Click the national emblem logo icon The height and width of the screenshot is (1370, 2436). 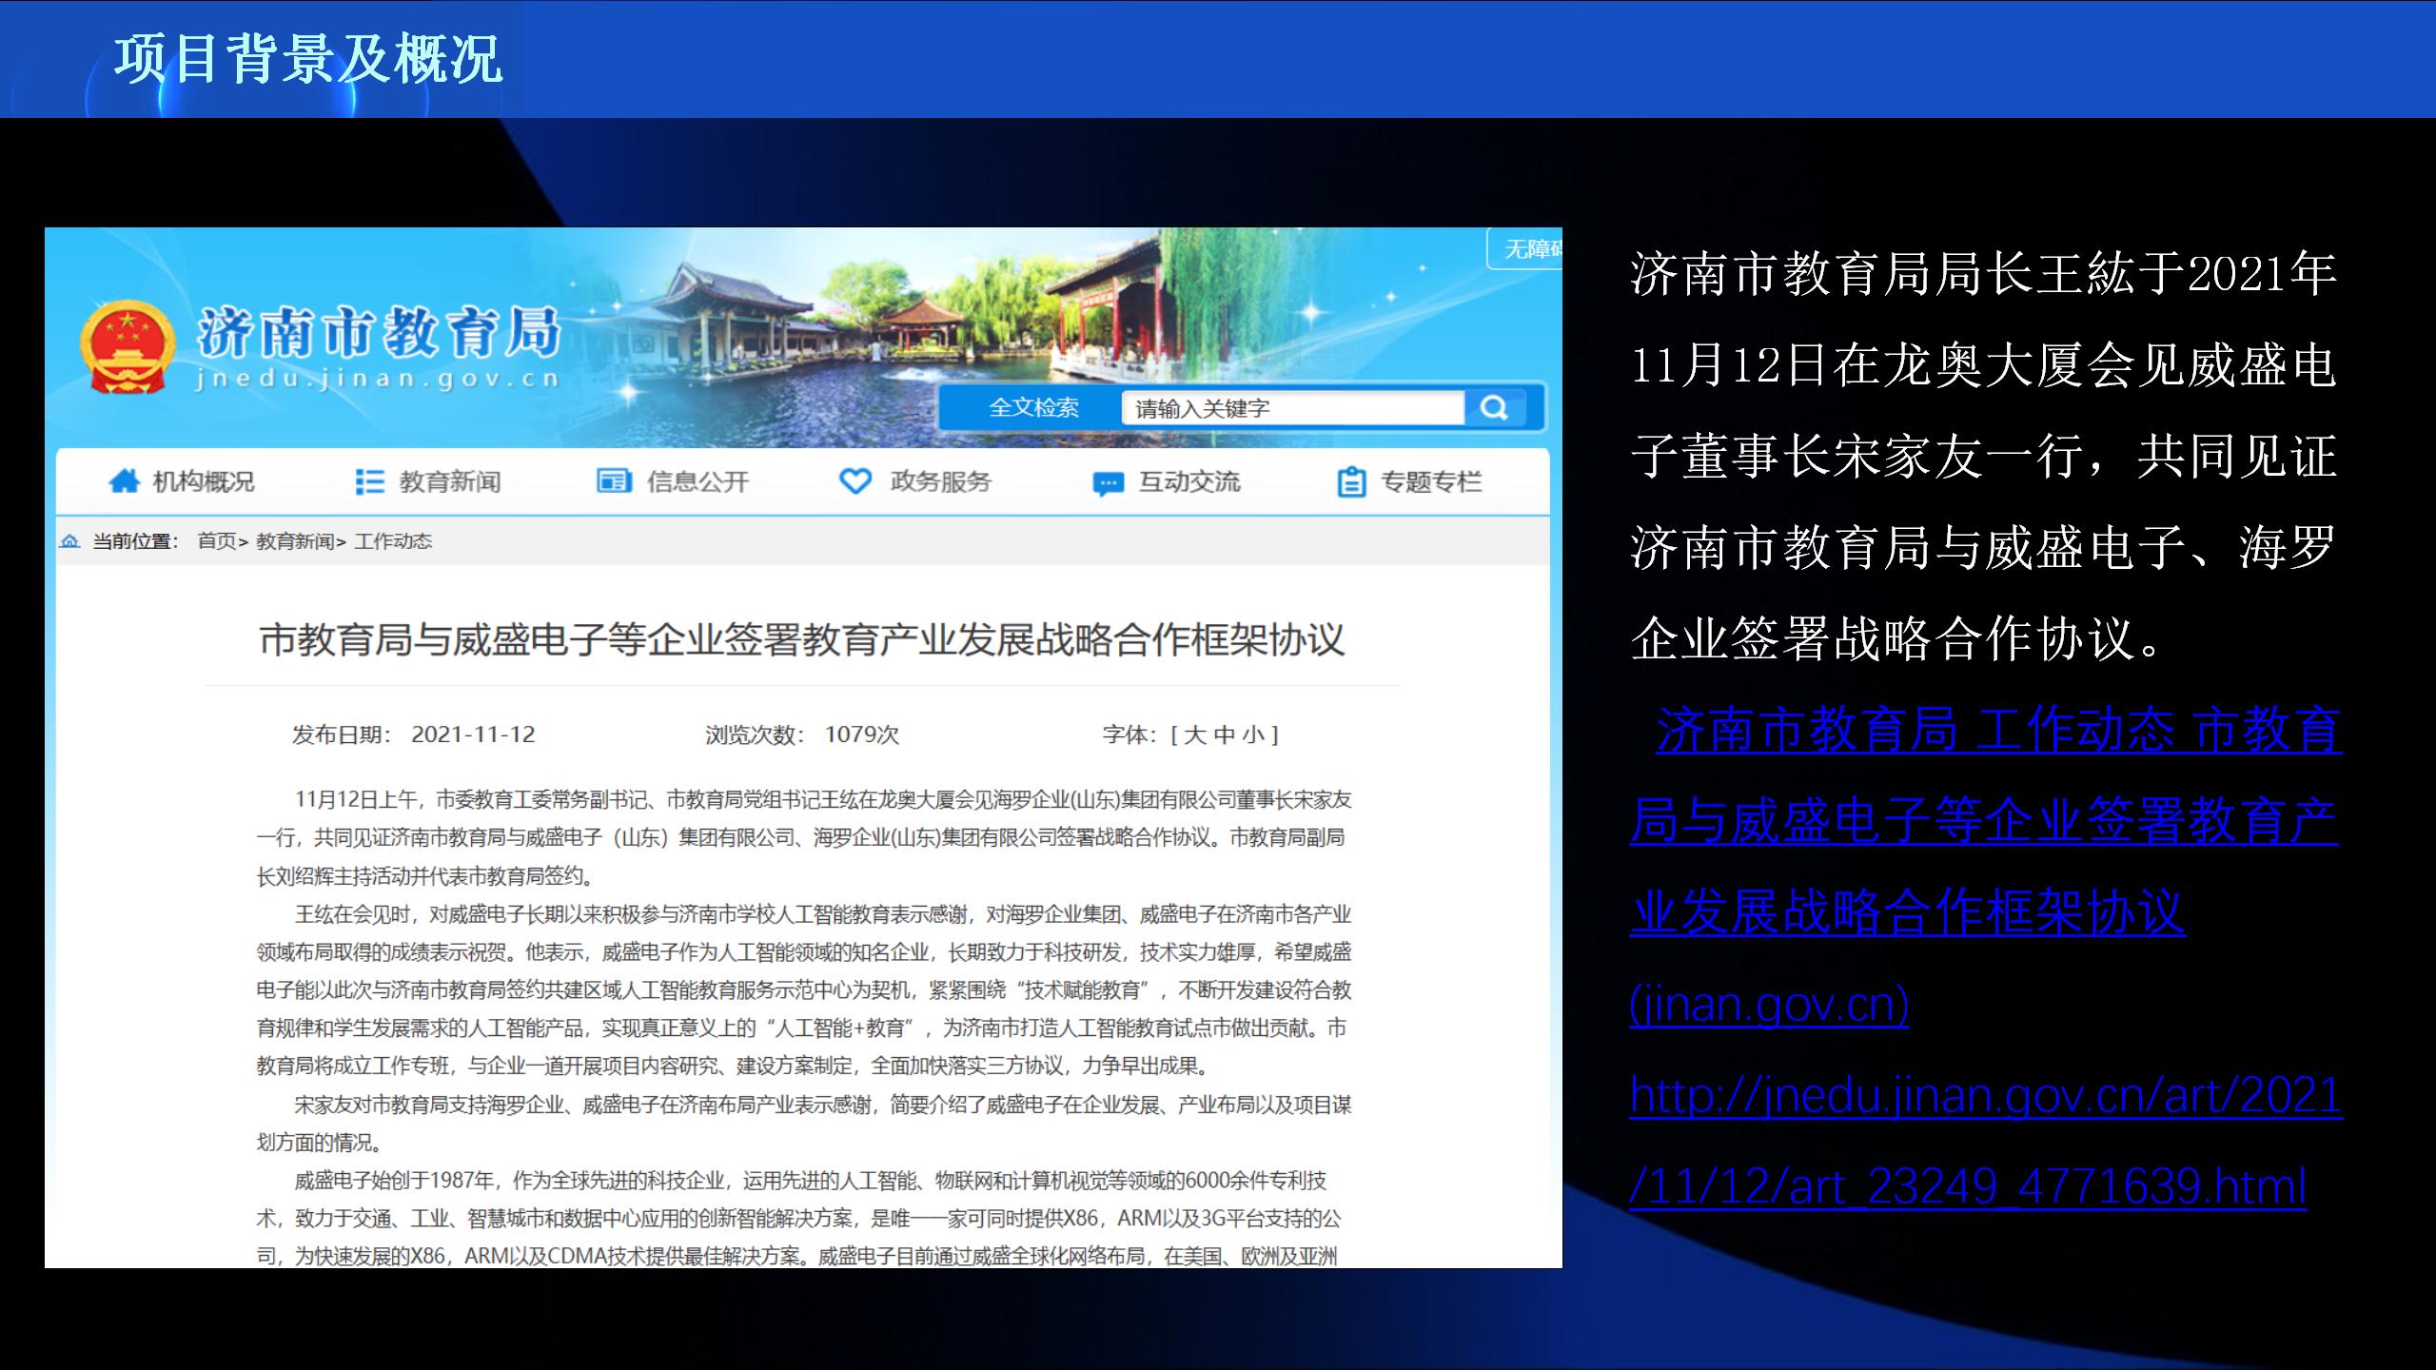128,345
